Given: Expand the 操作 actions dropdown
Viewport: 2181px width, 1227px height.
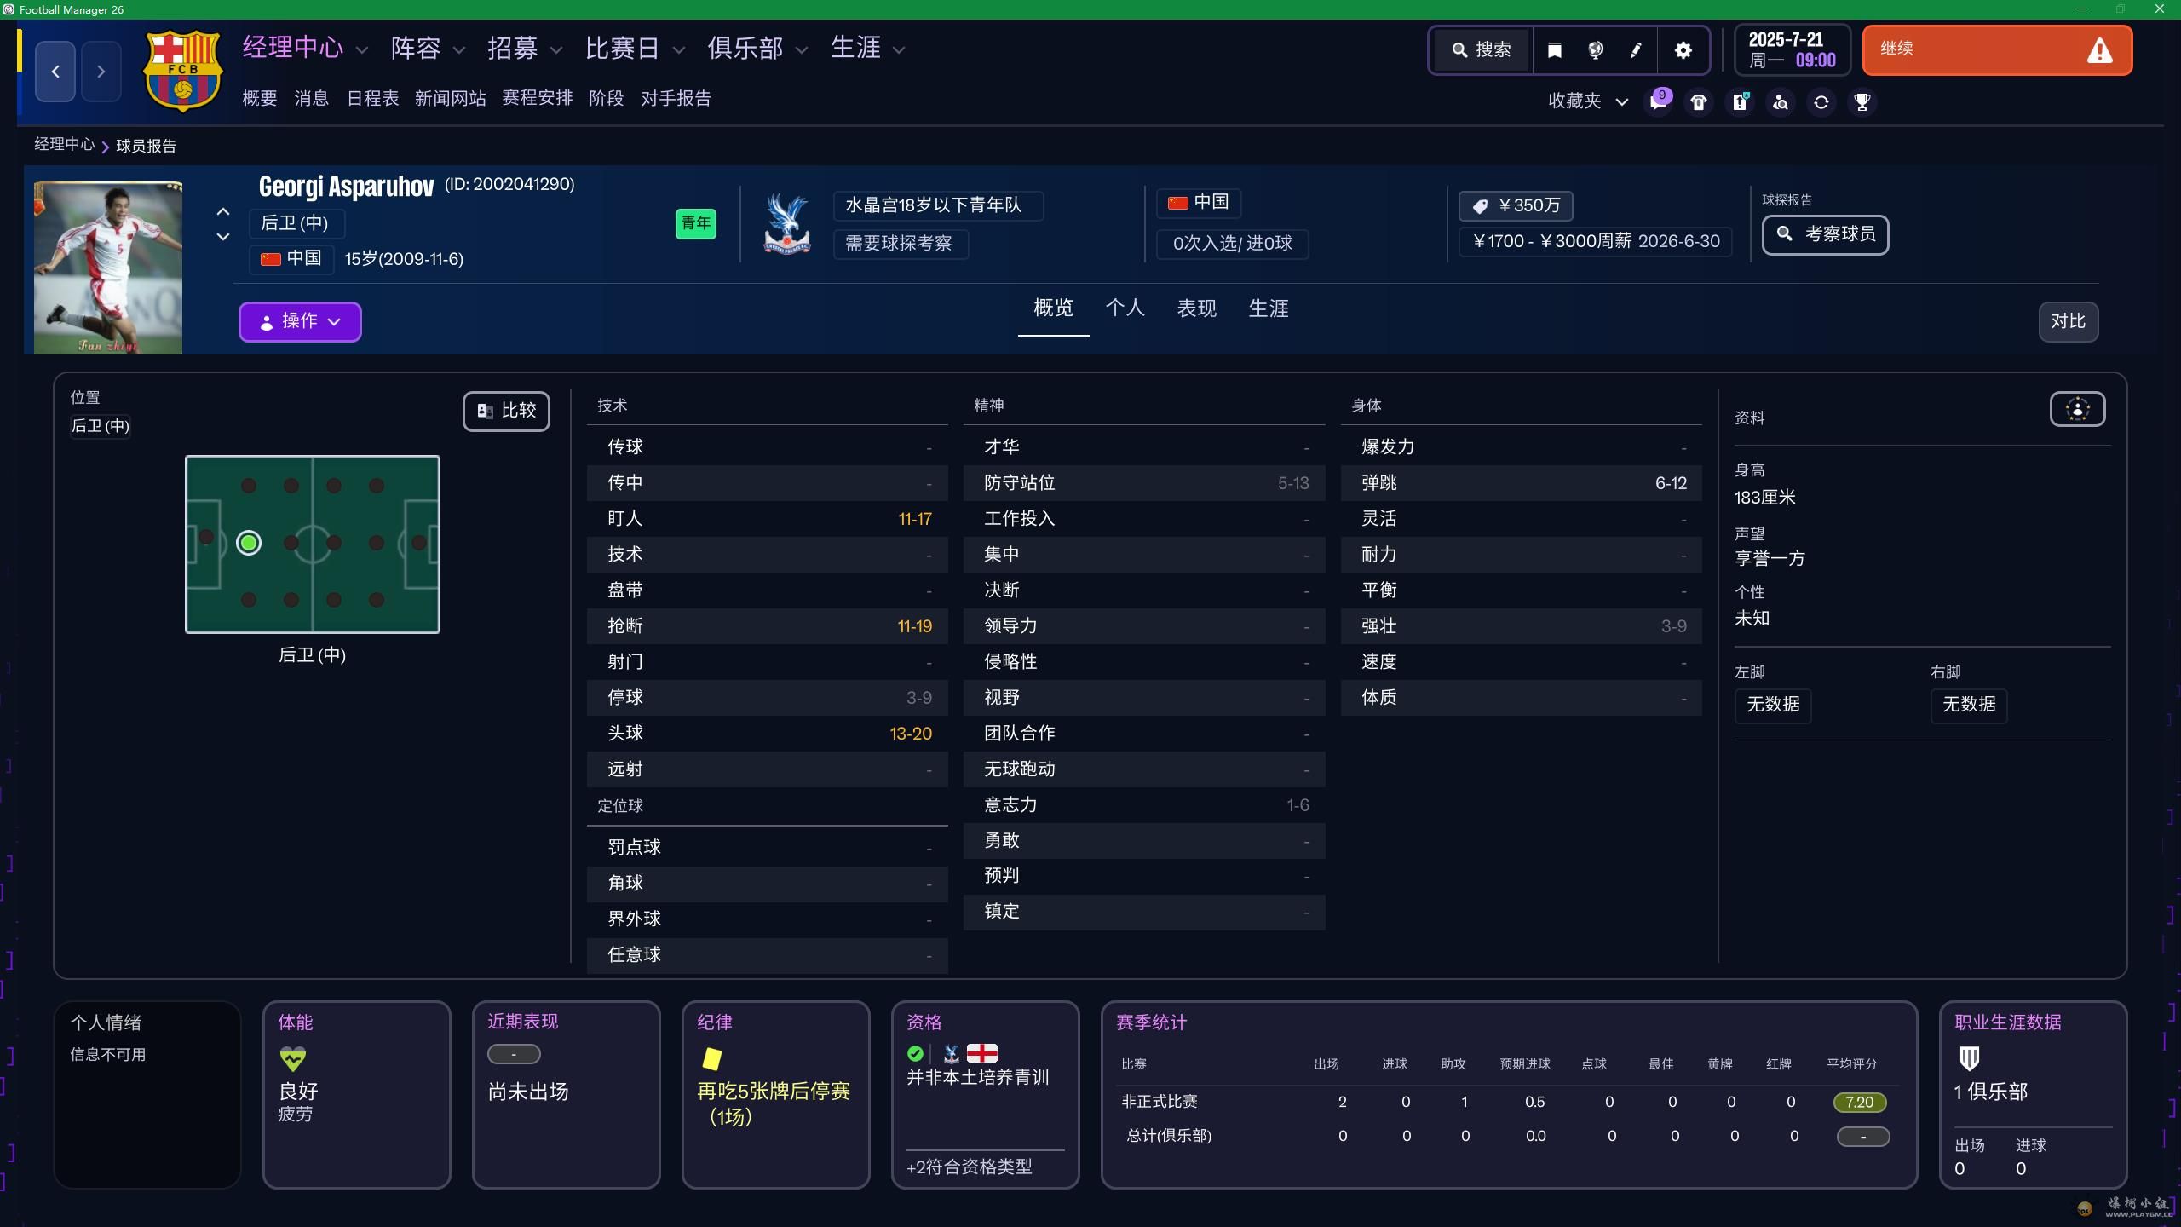Looking at the screenshot, I should 300,321.
